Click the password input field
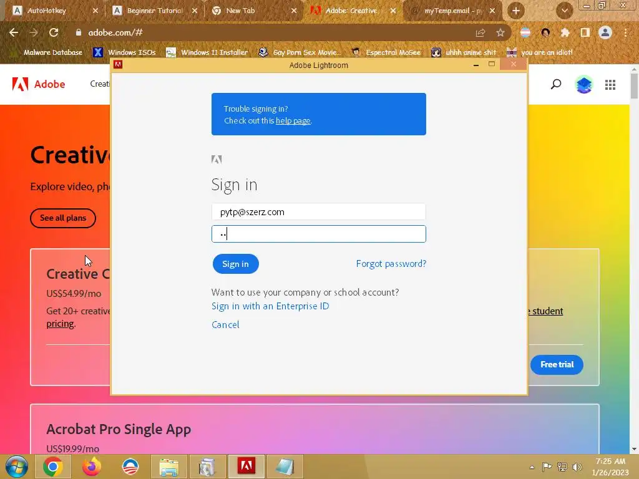The image size is (639, 479). (319, 234)
